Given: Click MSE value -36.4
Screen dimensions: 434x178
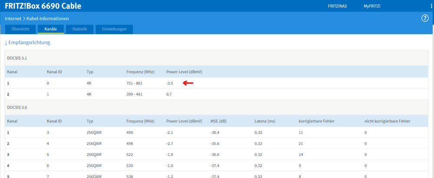Looking at the screenshot, I should click(x=215, y=133).
